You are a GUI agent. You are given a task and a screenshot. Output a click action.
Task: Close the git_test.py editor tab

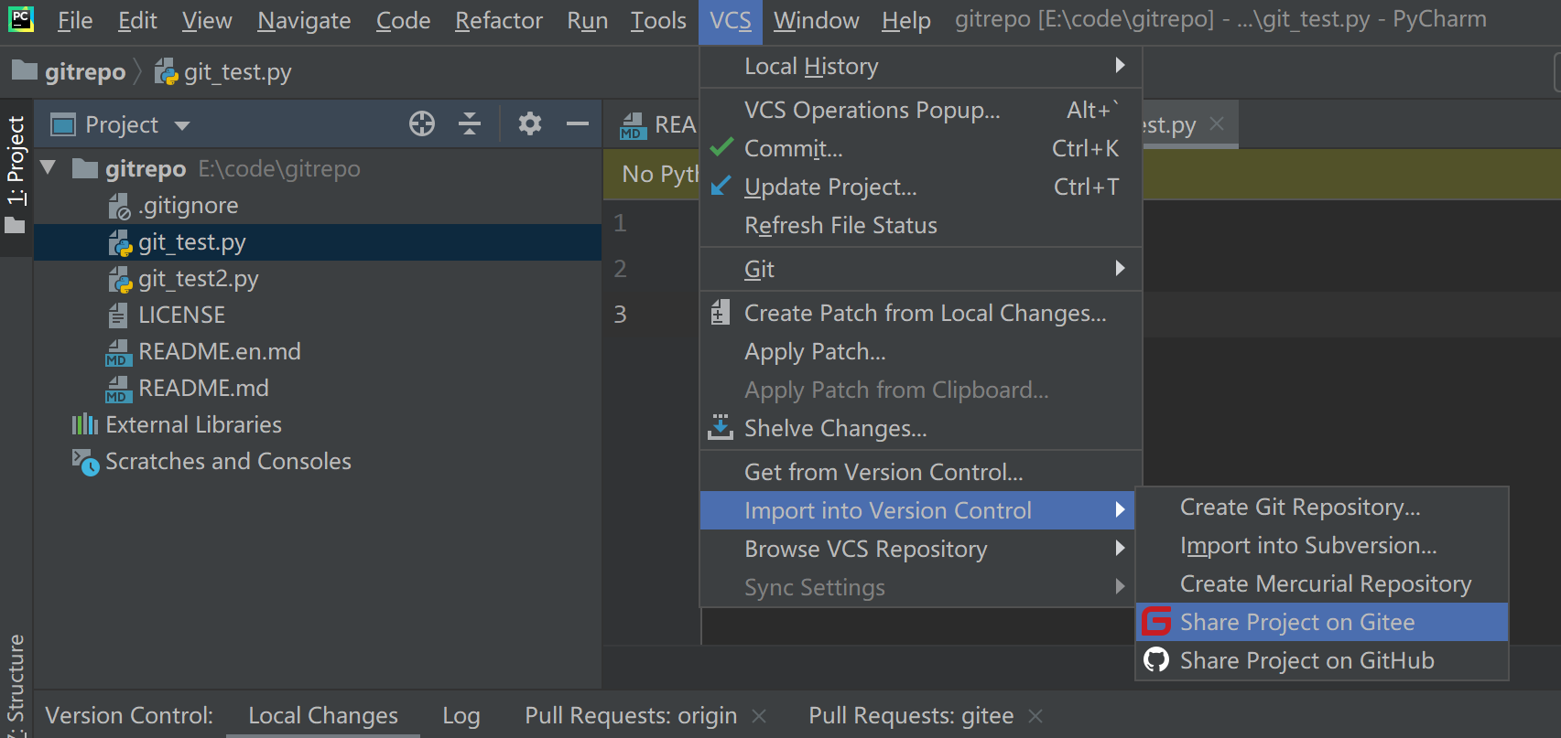point(1217,123)
